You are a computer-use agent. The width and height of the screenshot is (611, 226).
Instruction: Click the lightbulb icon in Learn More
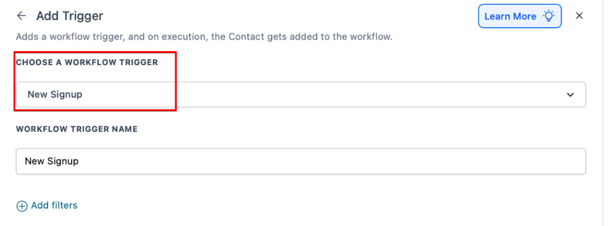point(550,16)
